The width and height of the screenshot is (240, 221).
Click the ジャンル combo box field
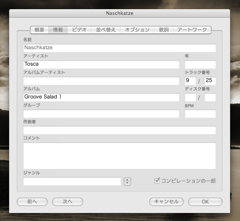(72, 181)
